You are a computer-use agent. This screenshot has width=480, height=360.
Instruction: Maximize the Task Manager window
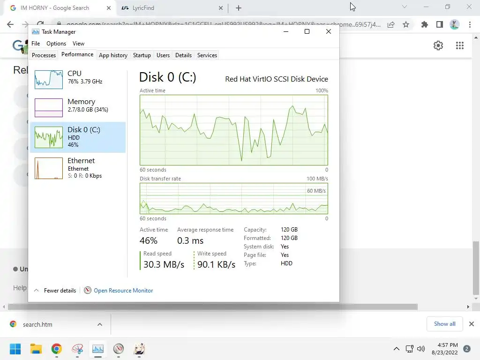pyautogui.click(x=307, y=31)
